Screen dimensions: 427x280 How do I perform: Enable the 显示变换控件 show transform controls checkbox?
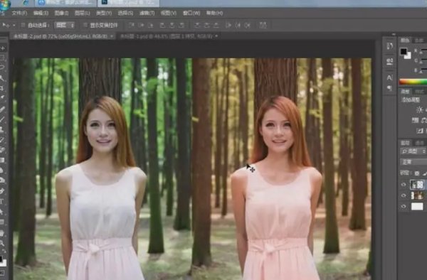(85, 26)
